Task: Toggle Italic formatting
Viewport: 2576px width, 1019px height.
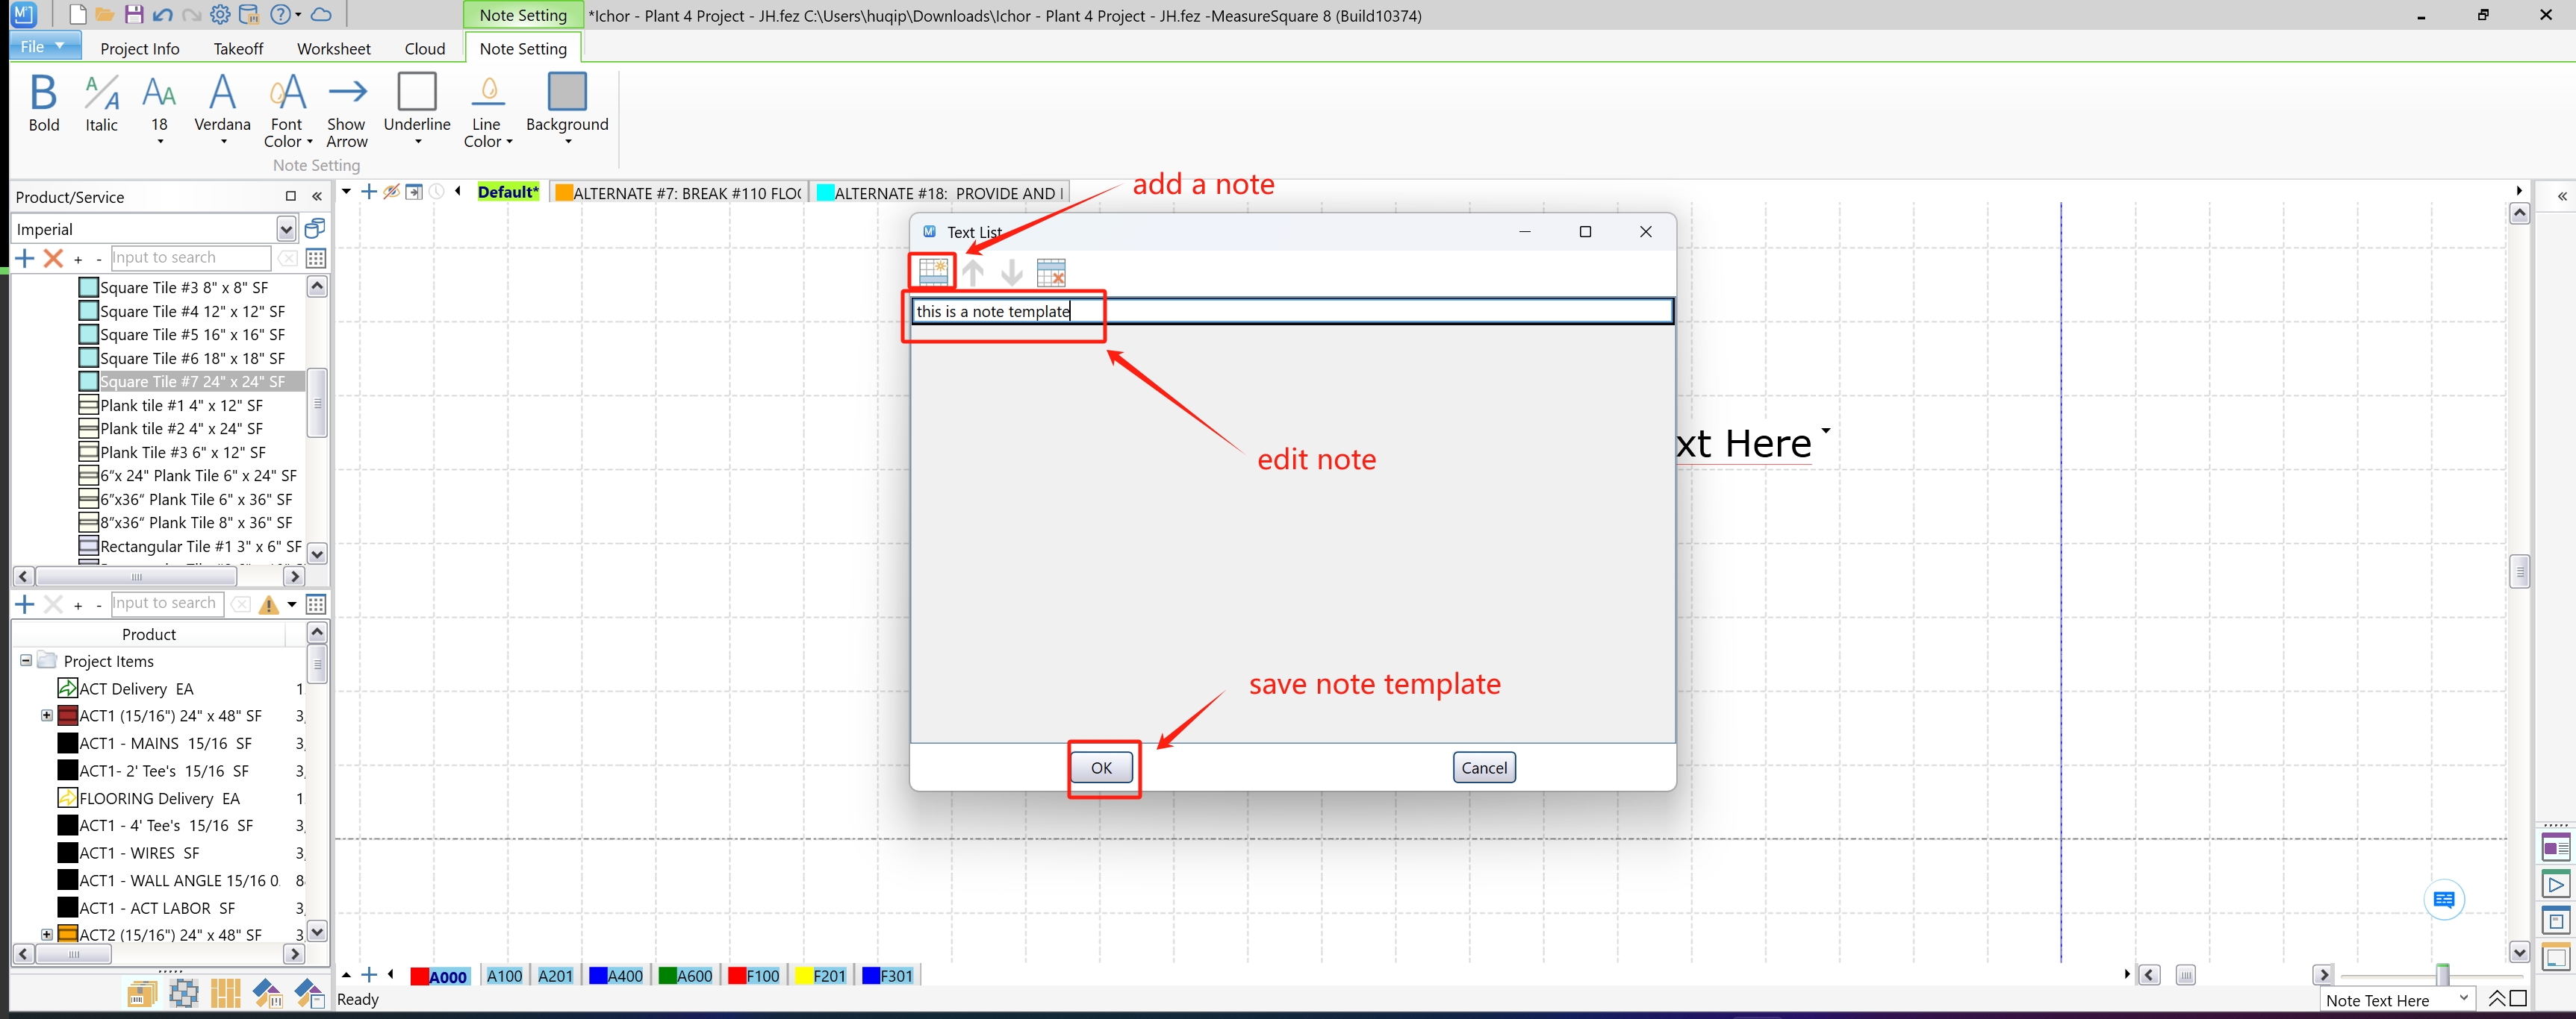Action: click(101, 103)
